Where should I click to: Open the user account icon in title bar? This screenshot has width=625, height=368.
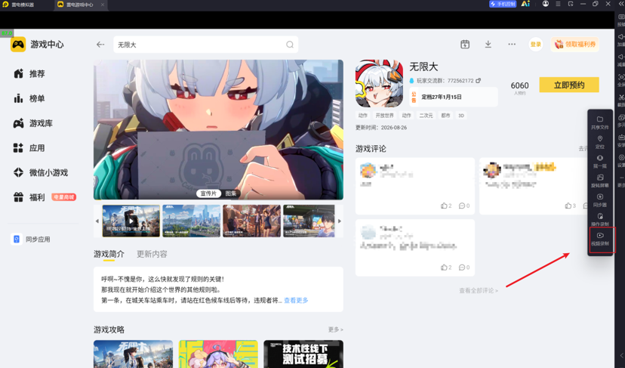click(x=545, y=4)
